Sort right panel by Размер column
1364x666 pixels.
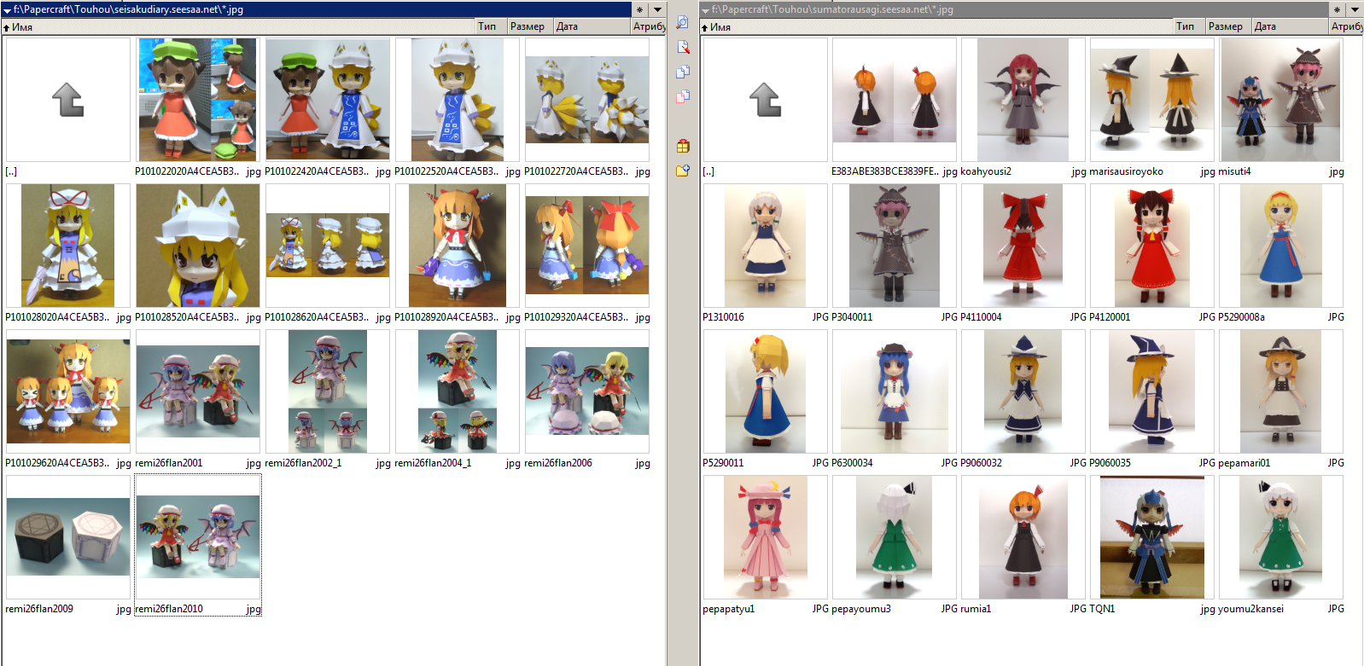(1228, 26)
